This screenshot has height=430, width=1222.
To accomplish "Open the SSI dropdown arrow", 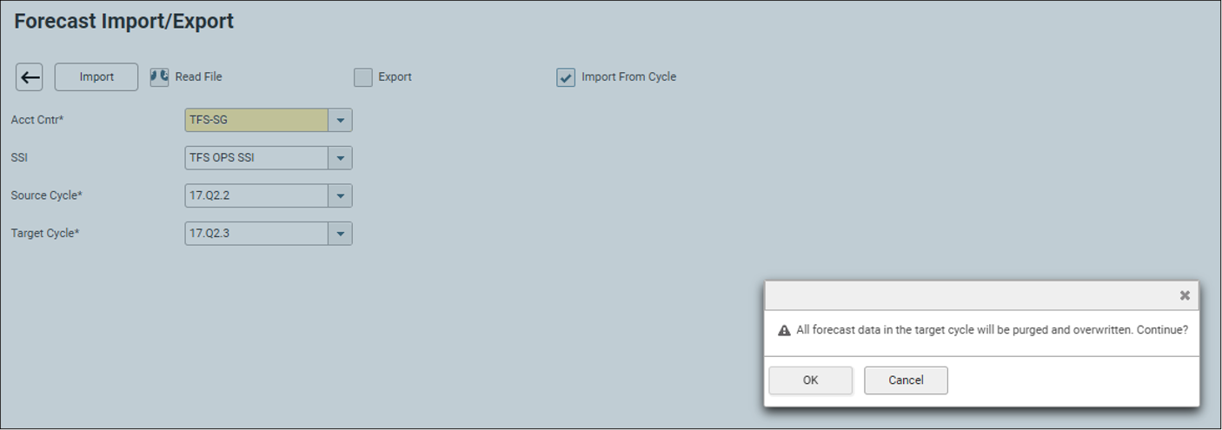I will tap(341, 158).
